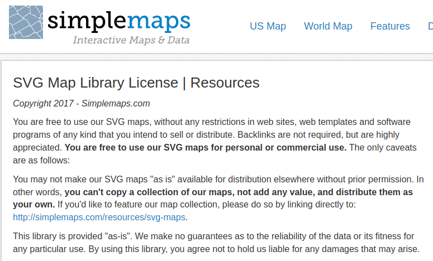Click the bold personal or commercial use sentence
433x261 pixels.
pos(206,147)
